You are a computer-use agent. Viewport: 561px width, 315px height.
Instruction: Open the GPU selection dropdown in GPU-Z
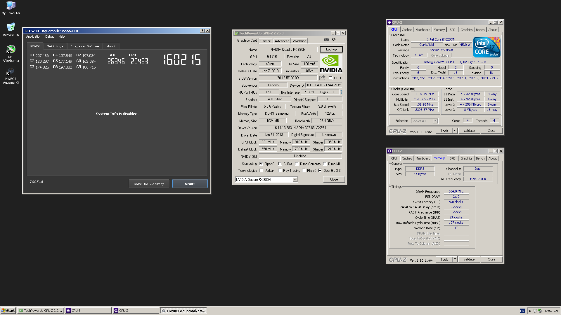295,180
